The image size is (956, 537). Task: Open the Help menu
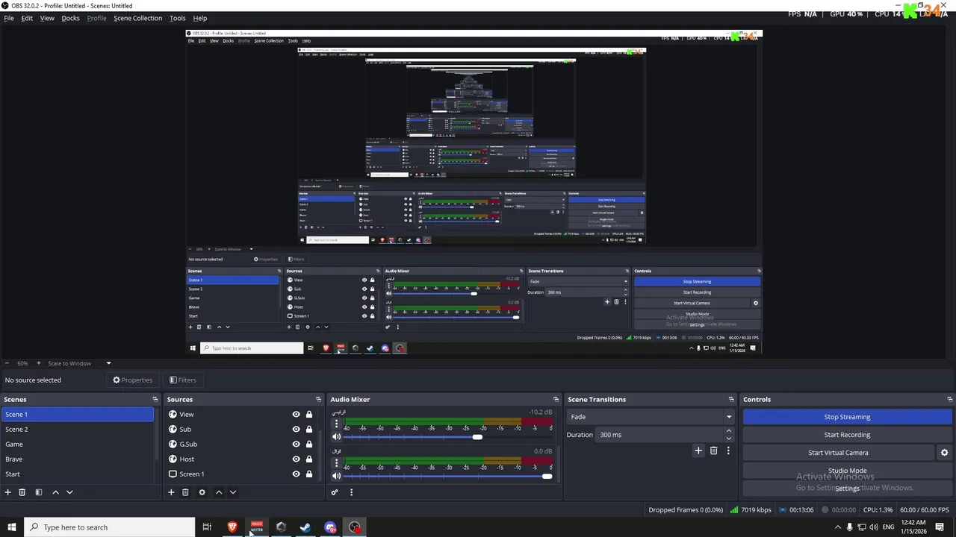[200, 18]
